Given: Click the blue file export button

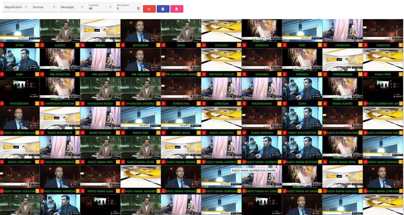Looking at the screenshot, I should [x=163, y=9].
